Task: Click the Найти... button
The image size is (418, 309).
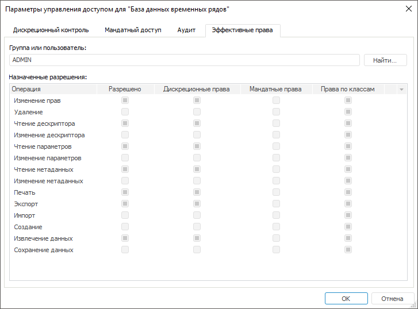Action: tap(385, 60)
